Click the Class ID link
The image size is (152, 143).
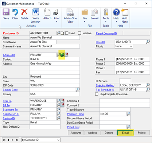click(100, 42)
